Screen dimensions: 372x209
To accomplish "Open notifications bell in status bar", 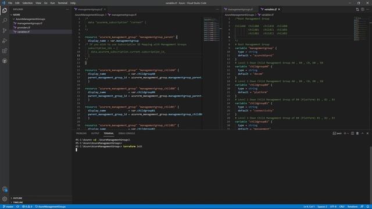I will [368, 207].
